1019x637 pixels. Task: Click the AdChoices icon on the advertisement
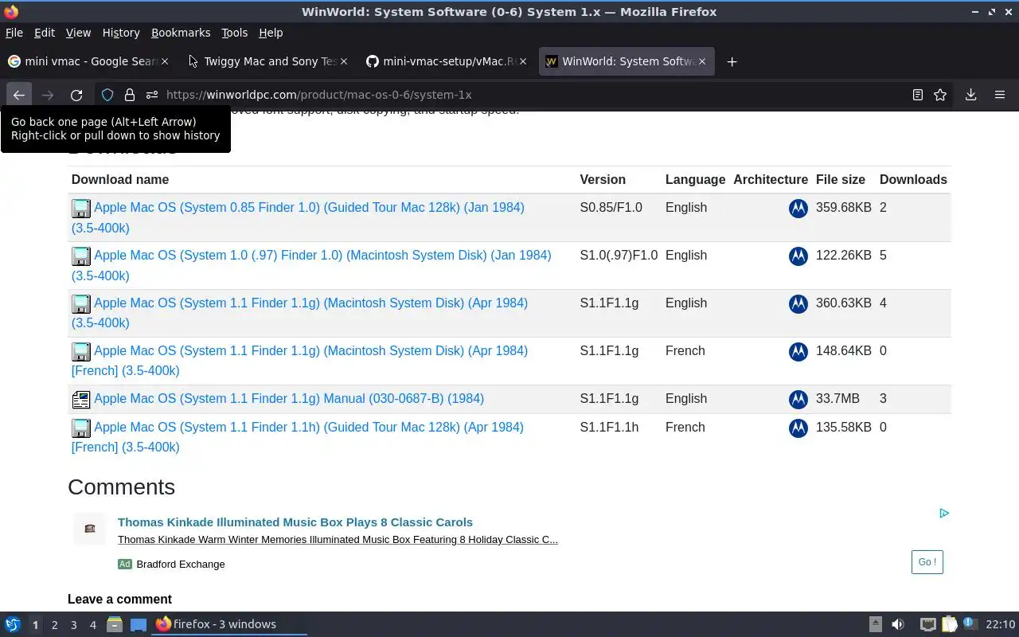coord(944,514)
